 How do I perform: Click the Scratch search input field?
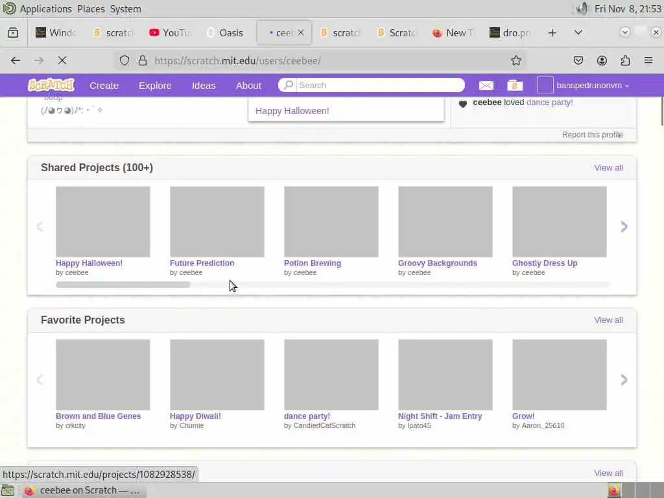coord(380,85)
